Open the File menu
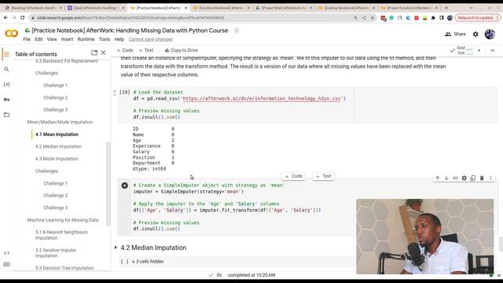503x283 pixels. click(27, 39)
